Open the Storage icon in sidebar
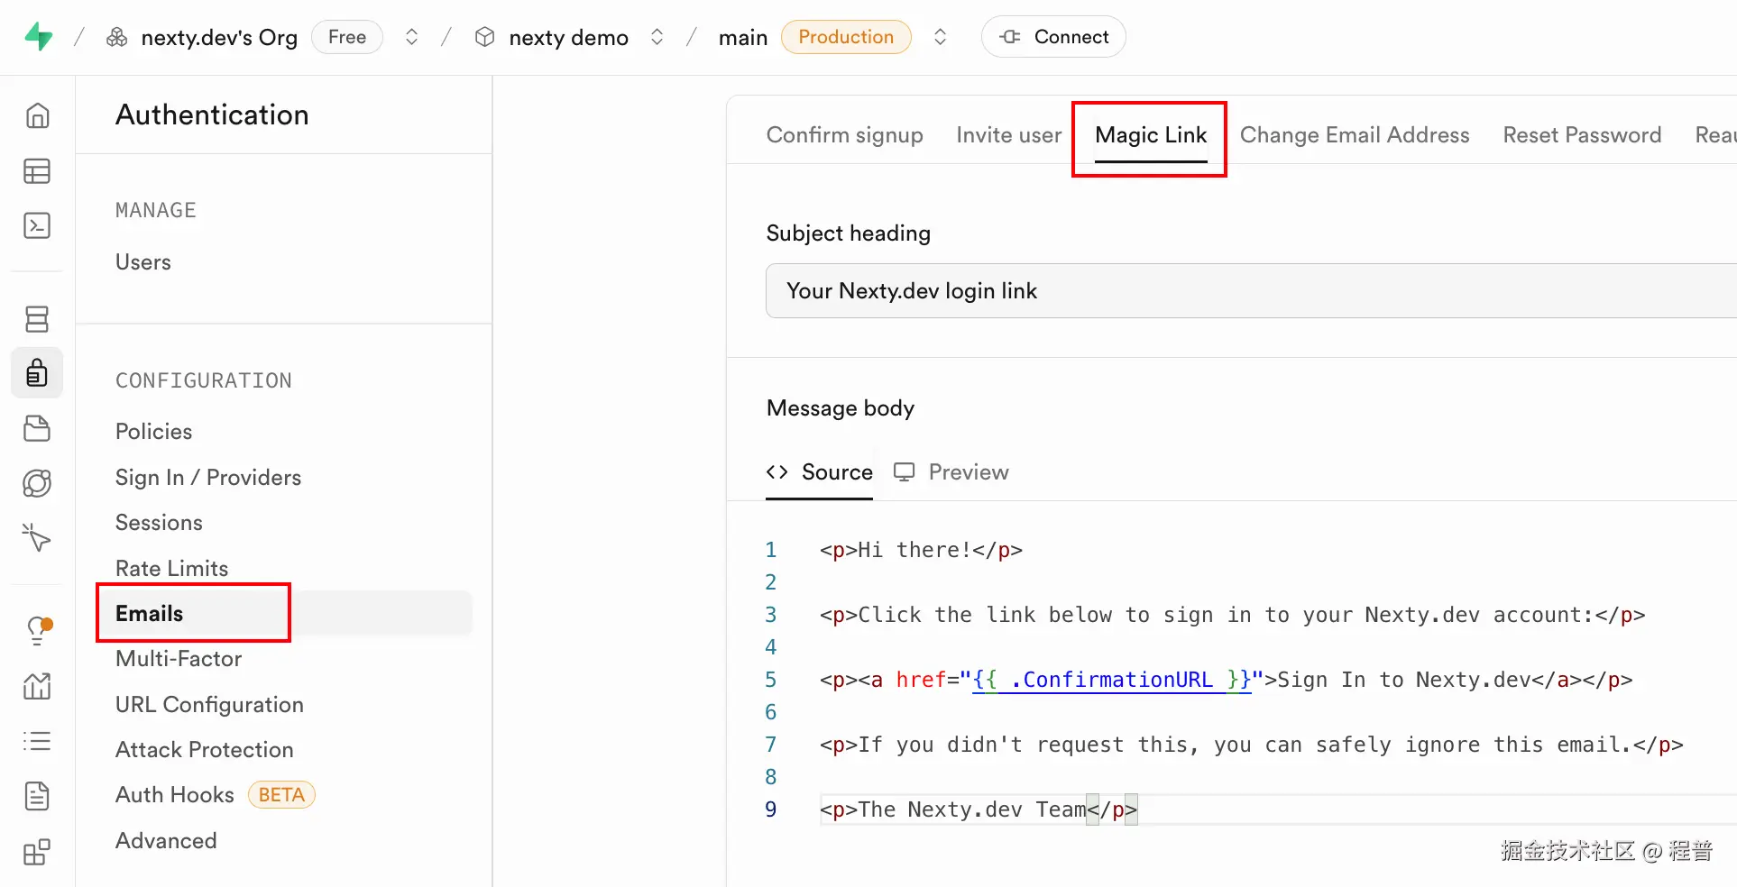1737x887 pixels. (37, 428)
